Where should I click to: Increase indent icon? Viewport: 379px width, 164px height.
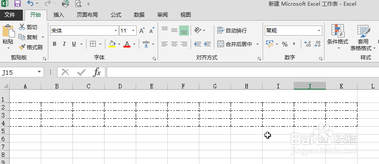[207, 44]
